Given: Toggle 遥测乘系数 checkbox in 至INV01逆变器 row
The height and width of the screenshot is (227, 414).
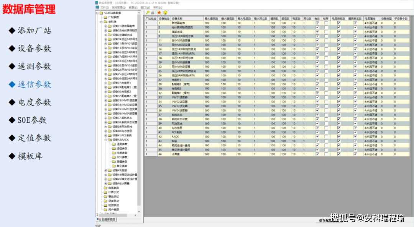Looking at the screenshot, I should click(355, 40).
